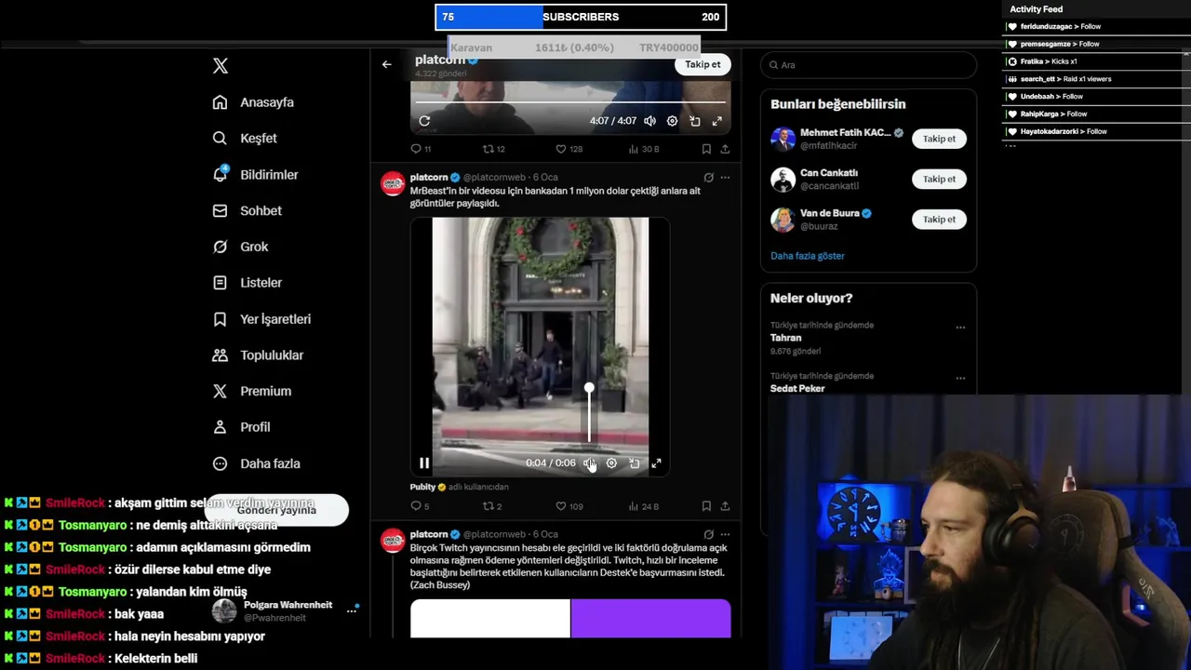This screenshot has height=670, width=1191.
Task: Replay the top video
Action: [424, 121]
